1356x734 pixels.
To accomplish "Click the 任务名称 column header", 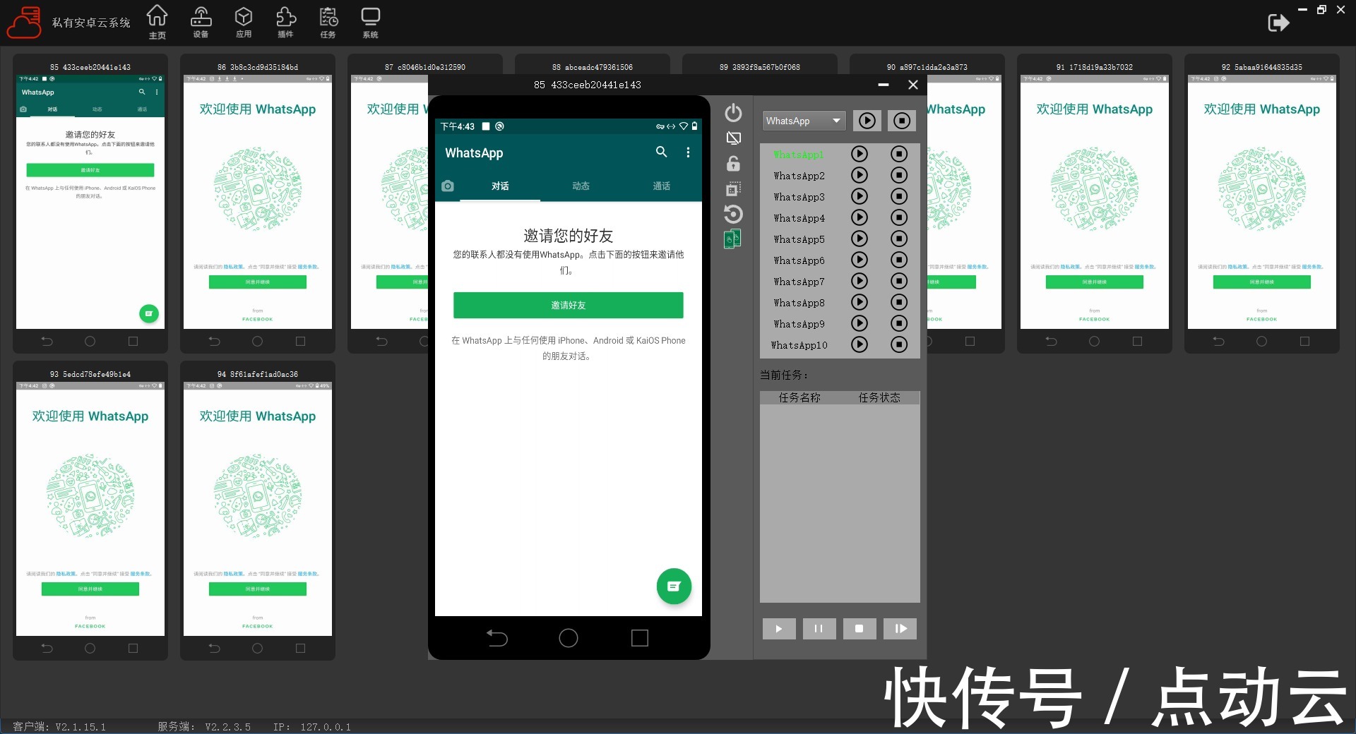I will click(x=799, y=397).
